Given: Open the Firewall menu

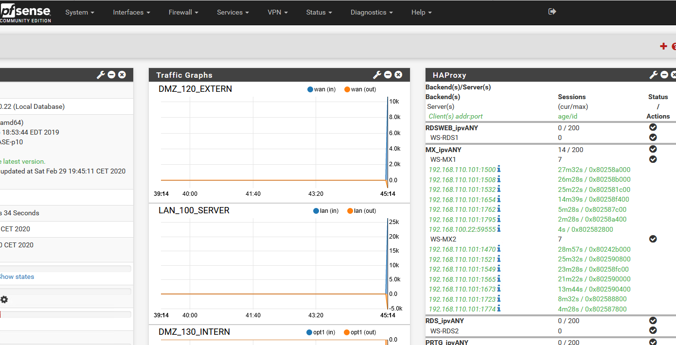Looking at the screenshot, I should point(183,12).
